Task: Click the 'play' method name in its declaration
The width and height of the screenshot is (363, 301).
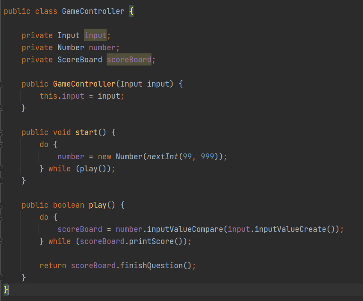Action: click(98, 205)
